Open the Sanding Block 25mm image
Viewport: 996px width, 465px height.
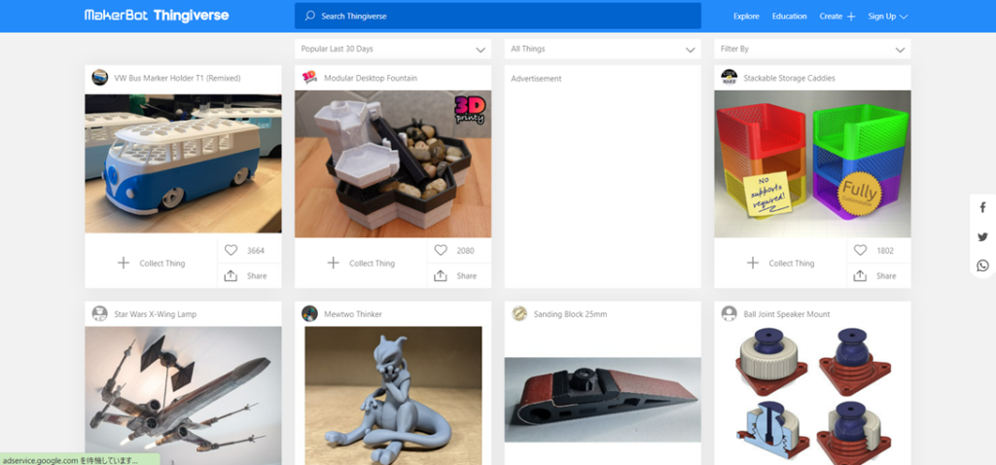pos(602,400)
